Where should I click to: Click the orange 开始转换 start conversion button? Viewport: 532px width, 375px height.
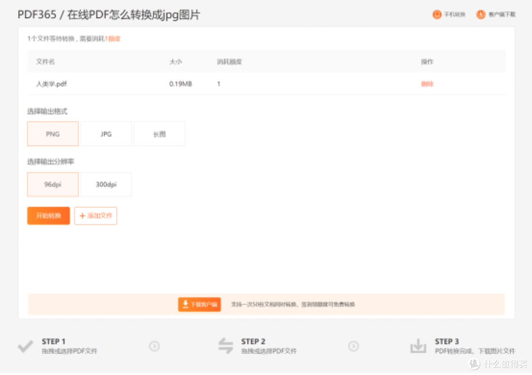point(48,216)
